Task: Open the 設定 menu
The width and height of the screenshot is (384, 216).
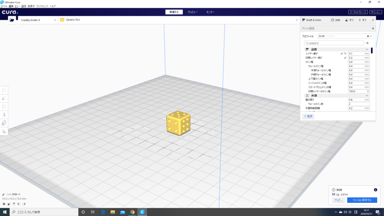Action: (x=24, y=6)
